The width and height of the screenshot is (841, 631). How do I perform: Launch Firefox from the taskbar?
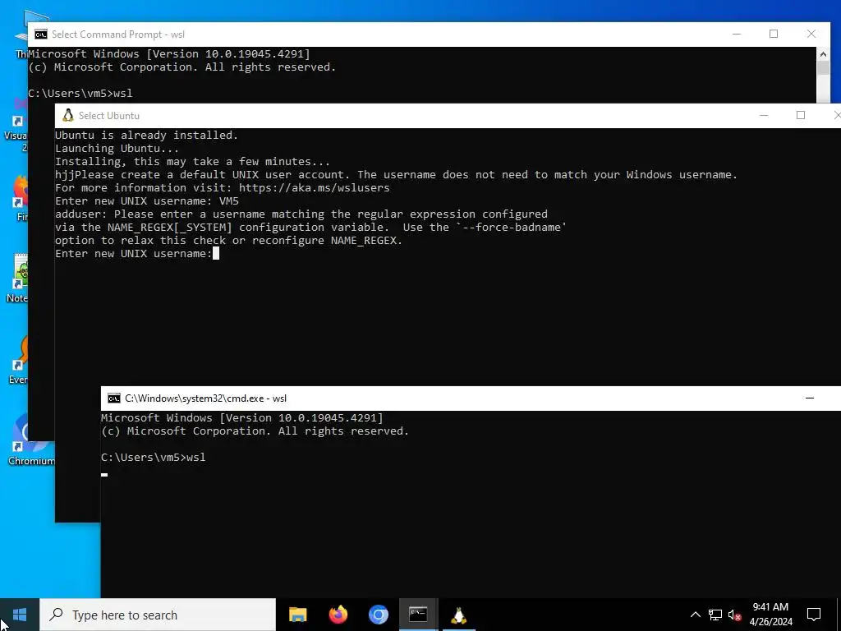[x=338, y=615]
